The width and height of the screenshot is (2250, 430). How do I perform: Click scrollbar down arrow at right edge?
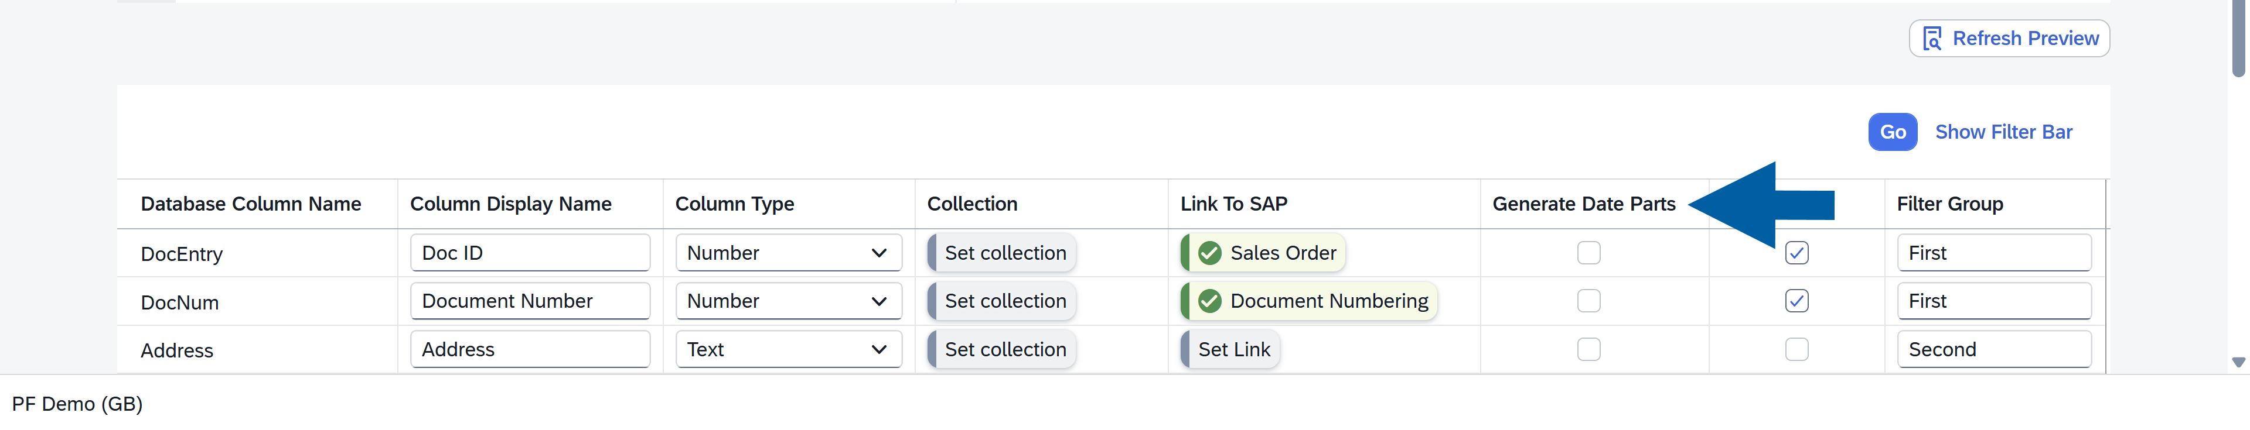(x=2238, y=362)
